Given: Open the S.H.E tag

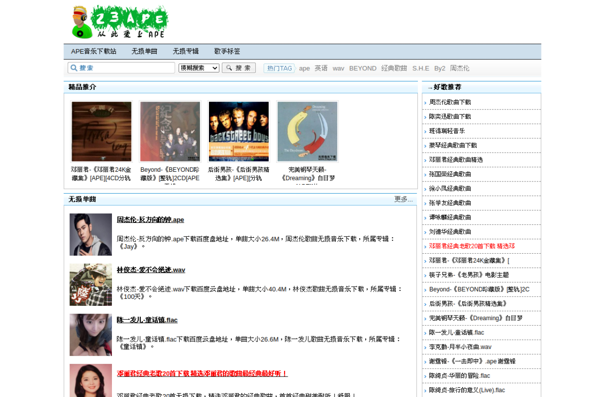Looking at the screenshot, I should tap(421, 68).
